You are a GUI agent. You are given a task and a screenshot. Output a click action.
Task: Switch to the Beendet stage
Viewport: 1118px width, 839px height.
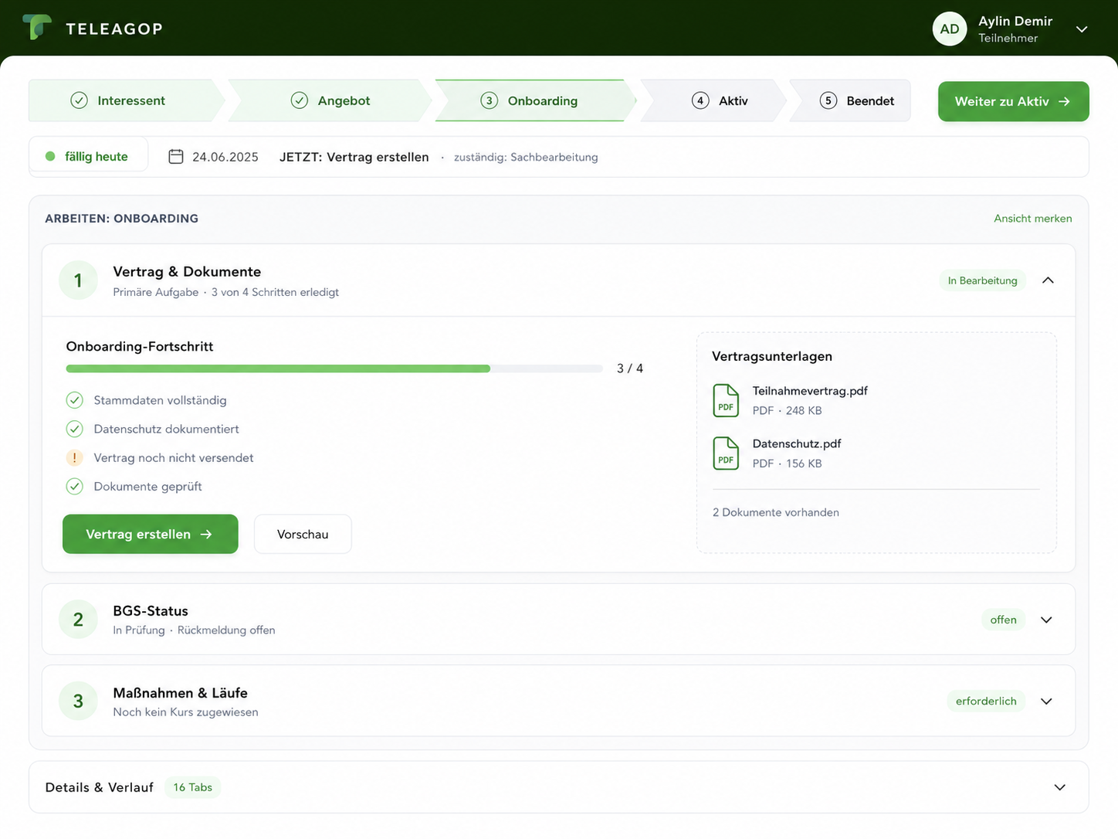(850, 100)
